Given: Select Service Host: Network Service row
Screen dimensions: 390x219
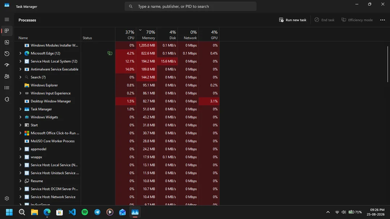Looking at the screenshot, I should pyautogui.click(x=116, y=197).
